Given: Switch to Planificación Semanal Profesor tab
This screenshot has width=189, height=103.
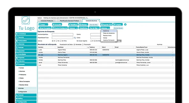Looking at the screenshot, I should coord(69,21).
